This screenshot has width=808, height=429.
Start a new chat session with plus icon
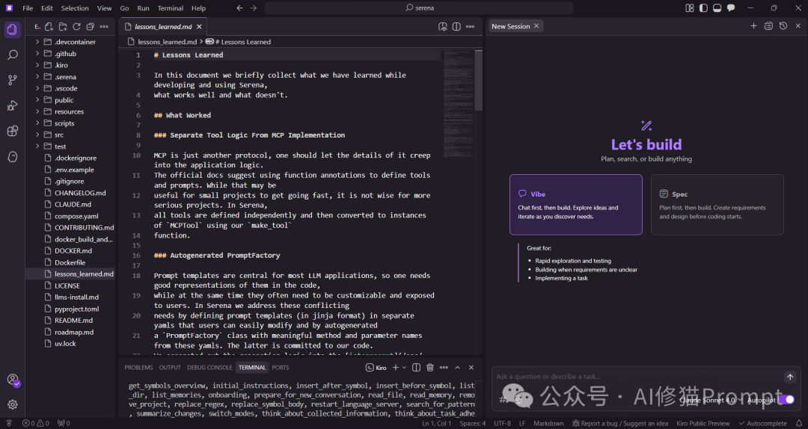pyautogui.click(x=753, y=25)
